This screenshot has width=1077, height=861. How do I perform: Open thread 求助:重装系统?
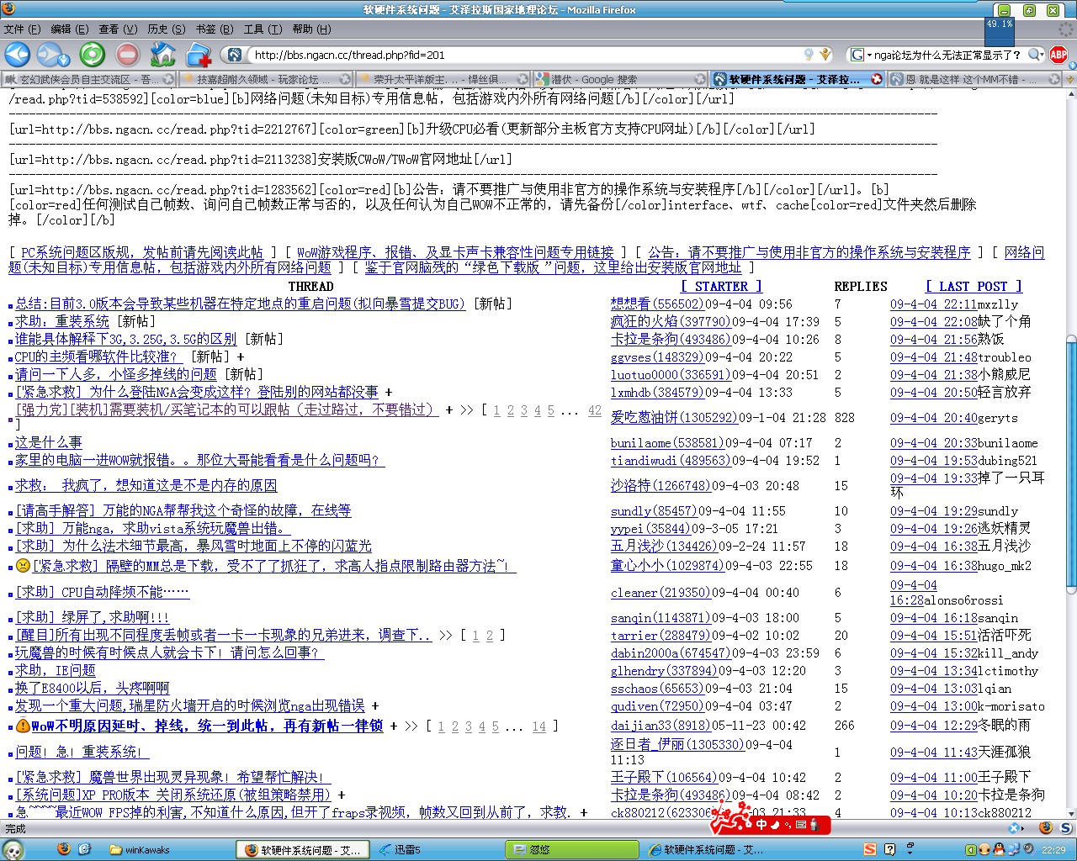62,321
